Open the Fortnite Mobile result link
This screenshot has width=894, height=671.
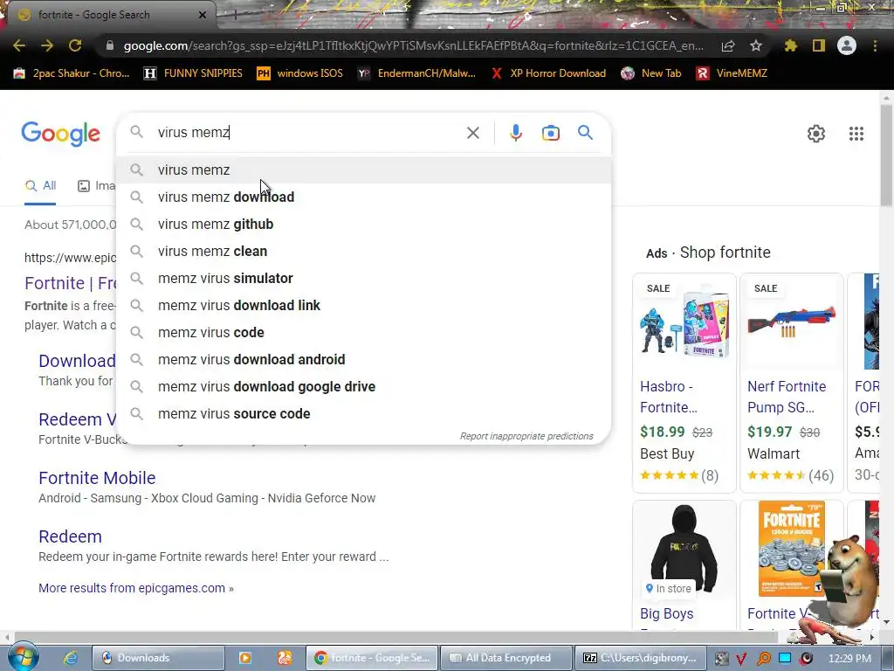coord(97,478)
